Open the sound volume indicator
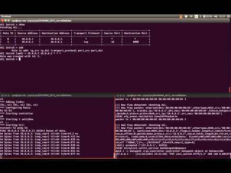The image size is (231, 173). coord(216,16)
